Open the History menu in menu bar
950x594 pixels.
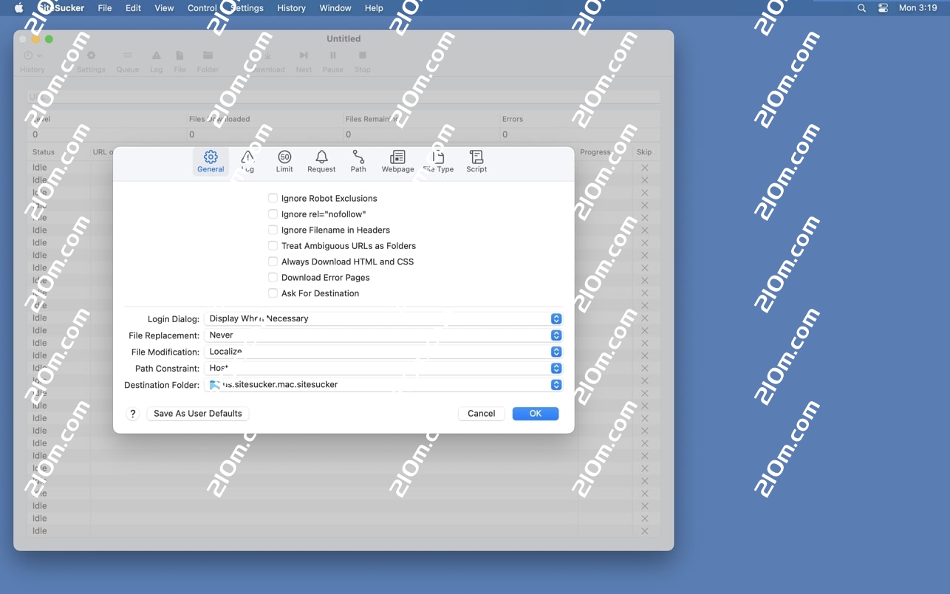291,8
